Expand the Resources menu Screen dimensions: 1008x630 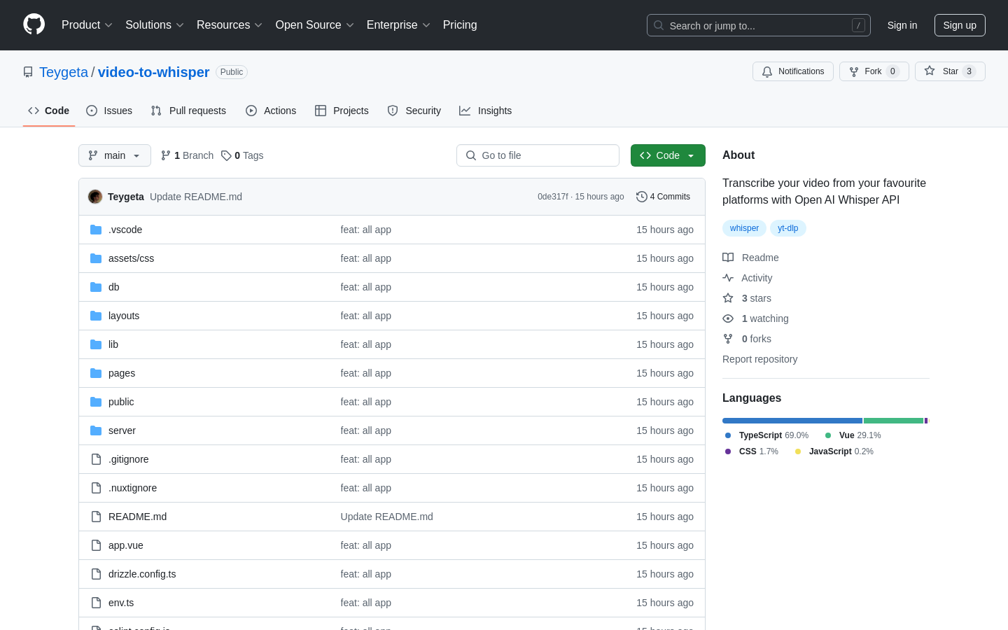pyautogui.click(x=230, y=25)
